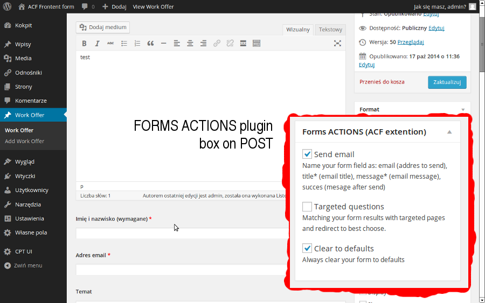The width and height of the screenshot is (485, 303).
Task: Toggle the toolbar kitchen sink
Action: [x=257, y=44]
